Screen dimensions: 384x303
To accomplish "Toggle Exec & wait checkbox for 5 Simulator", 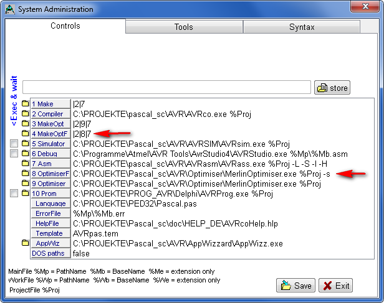I will pyautogui.click(x=14, y=144).
